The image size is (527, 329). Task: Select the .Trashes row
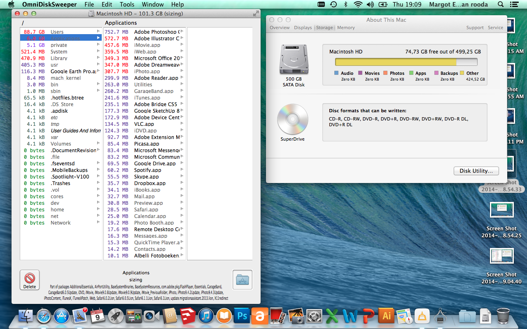coord(61,183)
